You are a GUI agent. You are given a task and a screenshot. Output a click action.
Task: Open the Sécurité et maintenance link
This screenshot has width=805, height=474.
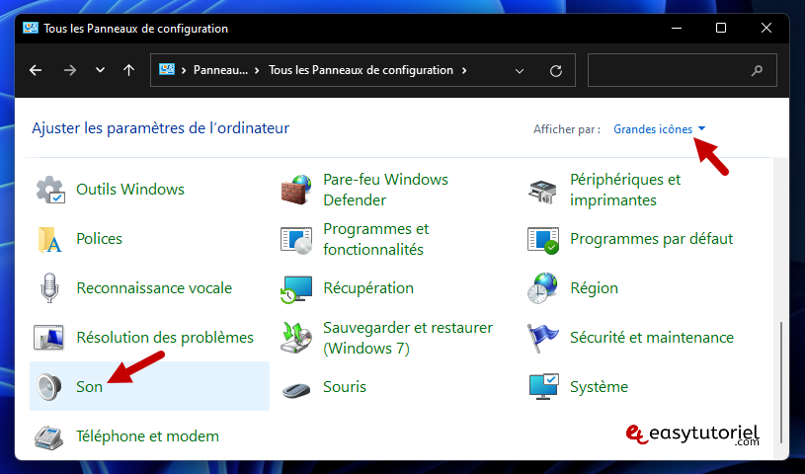tap(652, 338)
